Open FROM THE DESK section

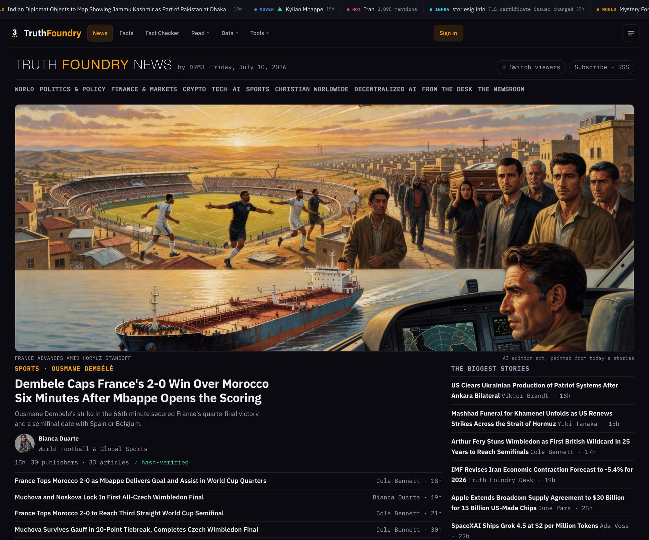tap(447, 89)
